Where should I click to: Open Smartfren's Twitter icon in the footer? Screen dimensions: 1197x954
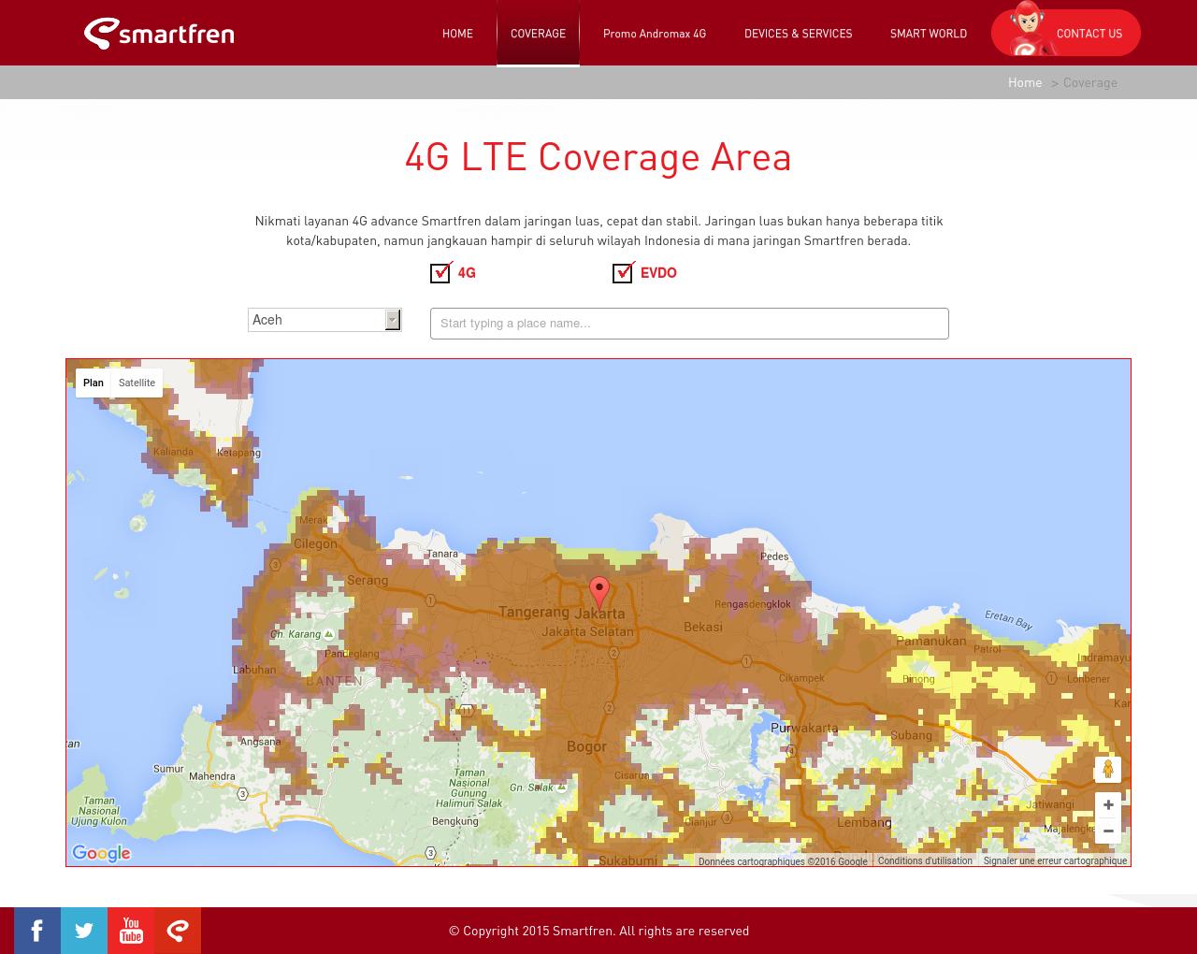[83, 931]
